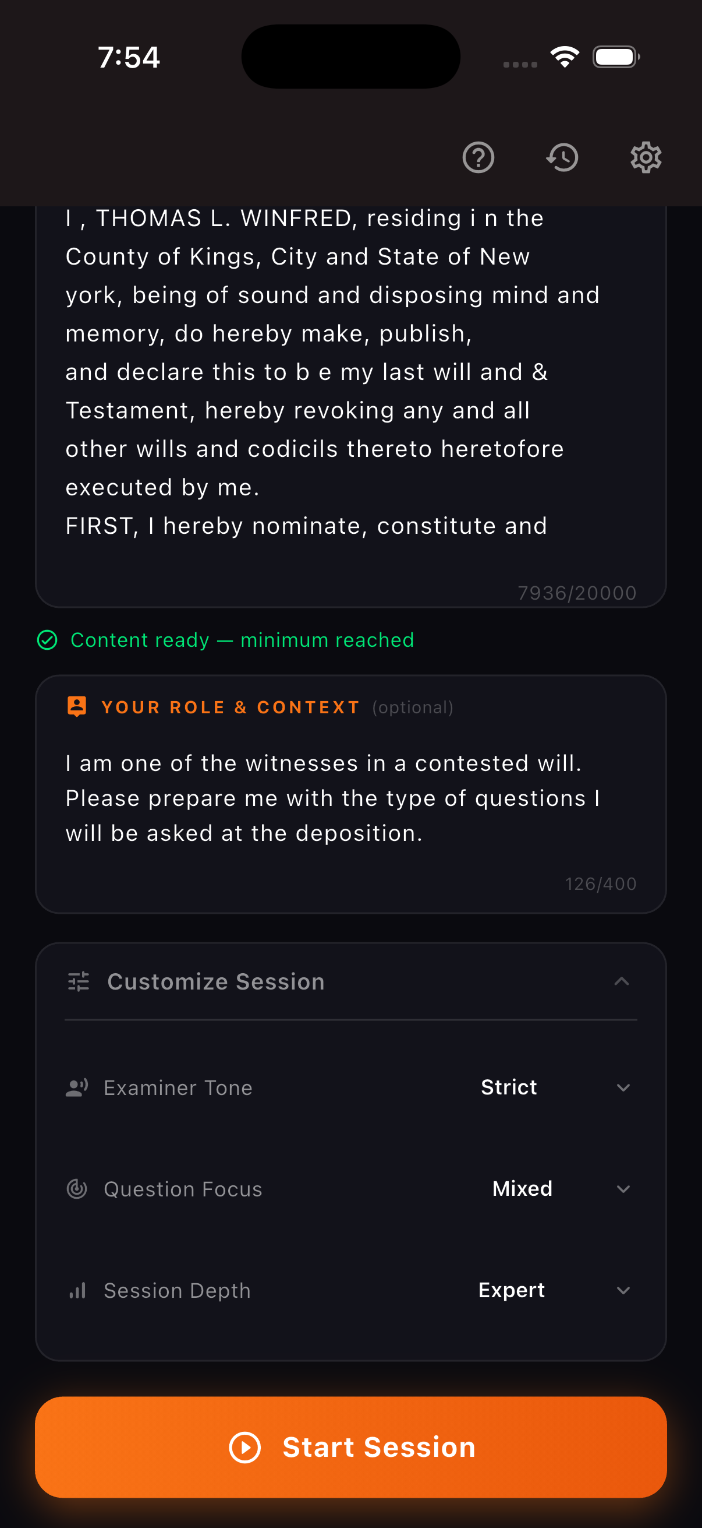Tap the Wi-Fi status icon

tap(565, 57)
